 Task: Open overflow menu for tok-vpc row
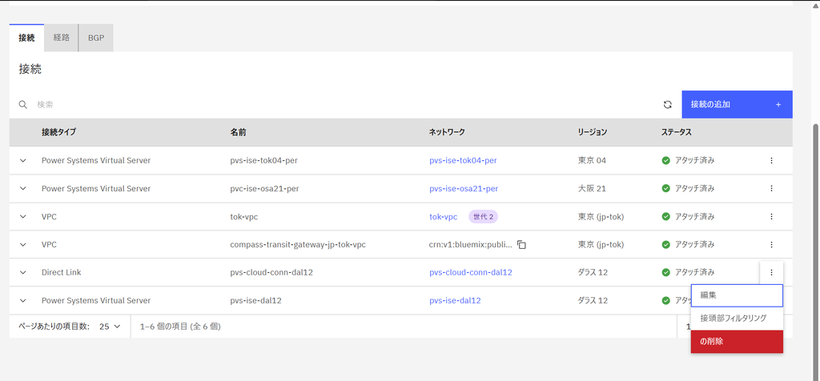[x=771, y=216]
